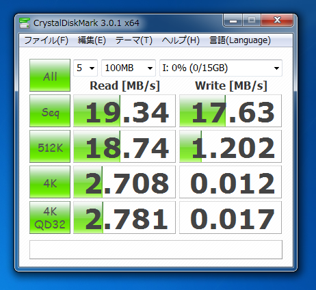Start the Seq benchmark test
The height and width of the screenshot is (290, 316).
pyautogui.click(x=50, y=111)
